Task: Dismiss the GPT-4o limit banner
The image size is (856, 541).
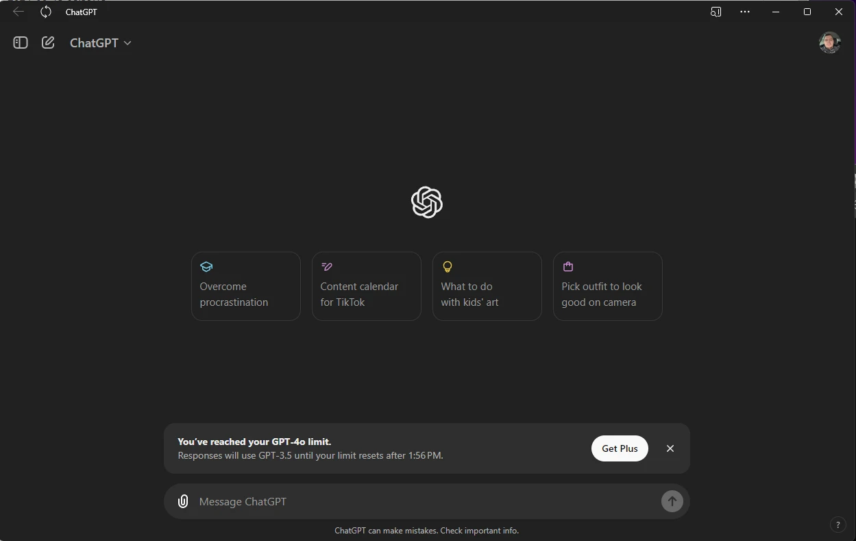Action: coord(670,448)
